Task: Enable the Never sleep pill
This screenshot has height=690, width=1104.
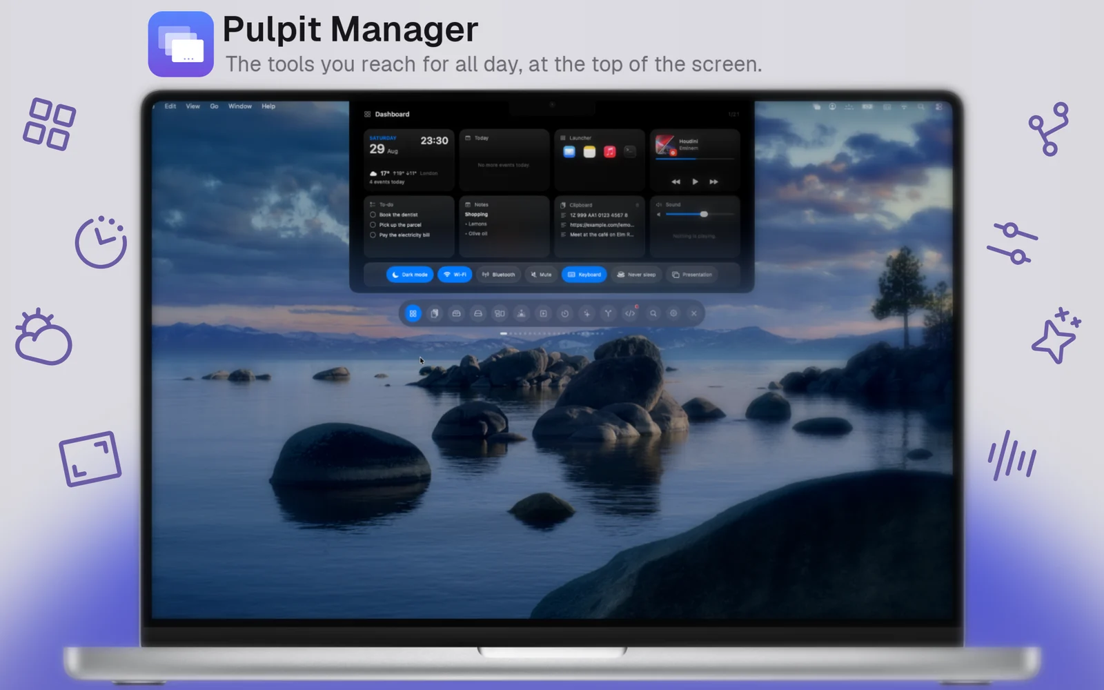Action: 636,275
